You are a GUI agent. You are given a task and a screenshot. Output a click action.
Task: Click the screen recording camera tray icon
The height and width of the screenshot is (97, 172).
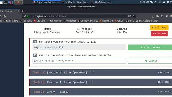[151, 2]
